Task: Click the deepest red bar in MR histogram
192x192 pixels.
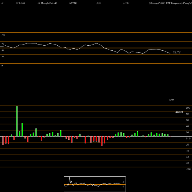Action: pos(102,141)
